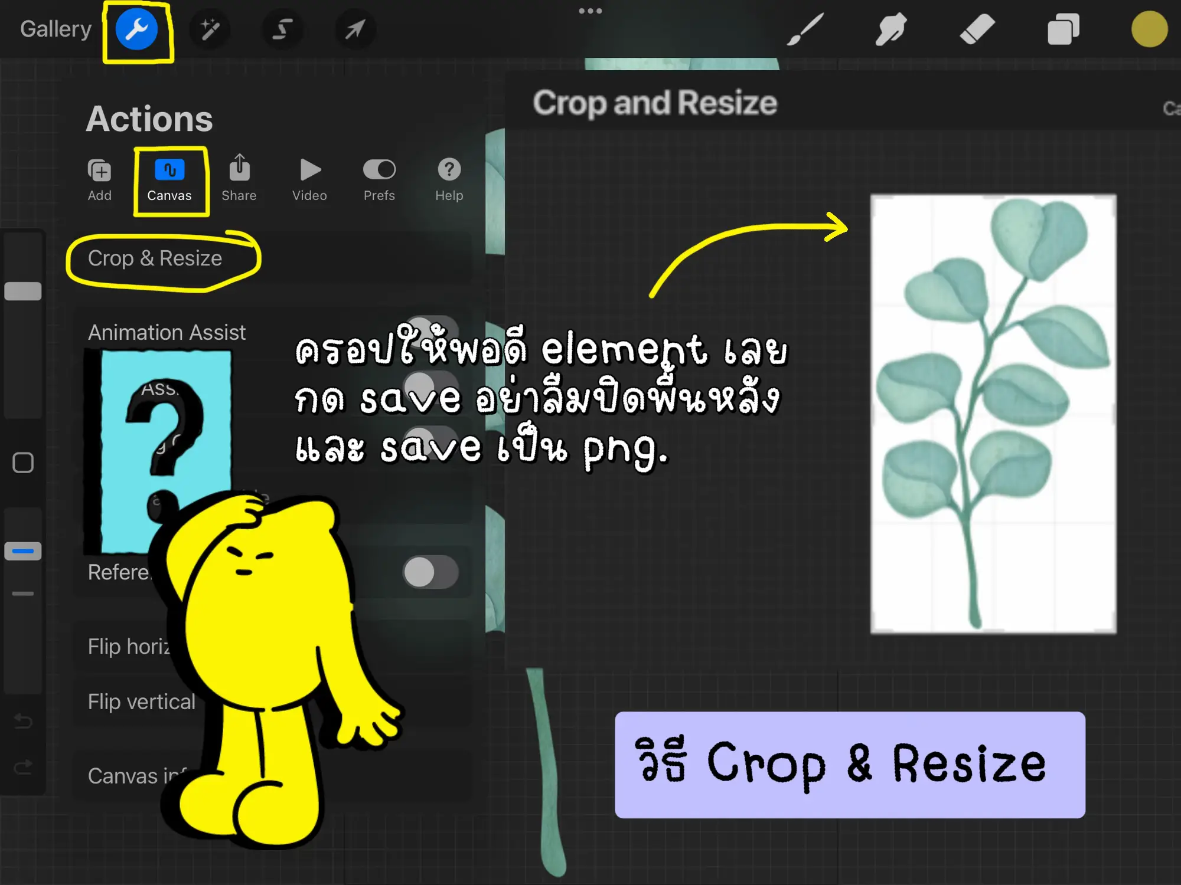Open the yellow active color swatch

click(1149, 29)
